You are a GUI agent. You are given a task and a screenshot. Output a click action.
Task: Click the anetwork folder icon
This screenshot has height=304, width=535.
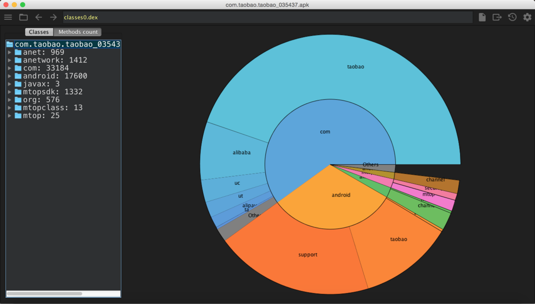coord(18,60)
